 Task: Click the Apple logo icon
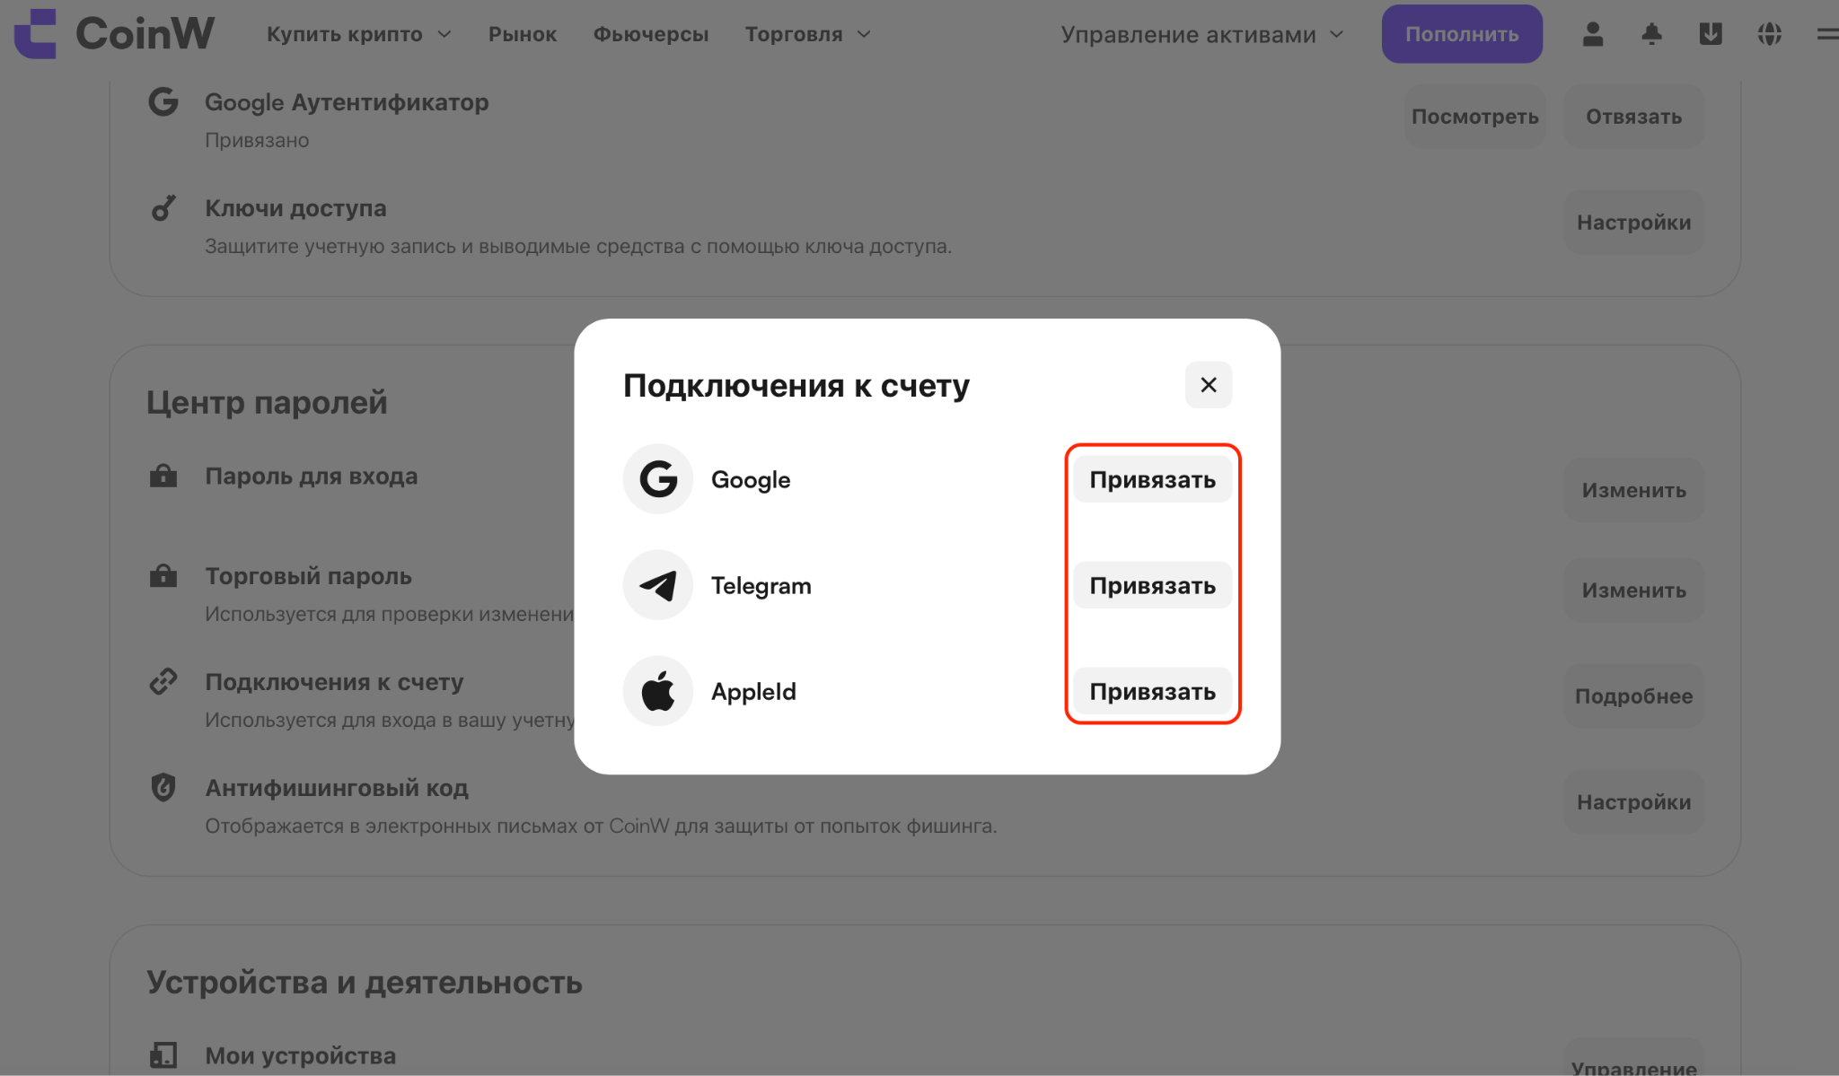click(658, 691)
